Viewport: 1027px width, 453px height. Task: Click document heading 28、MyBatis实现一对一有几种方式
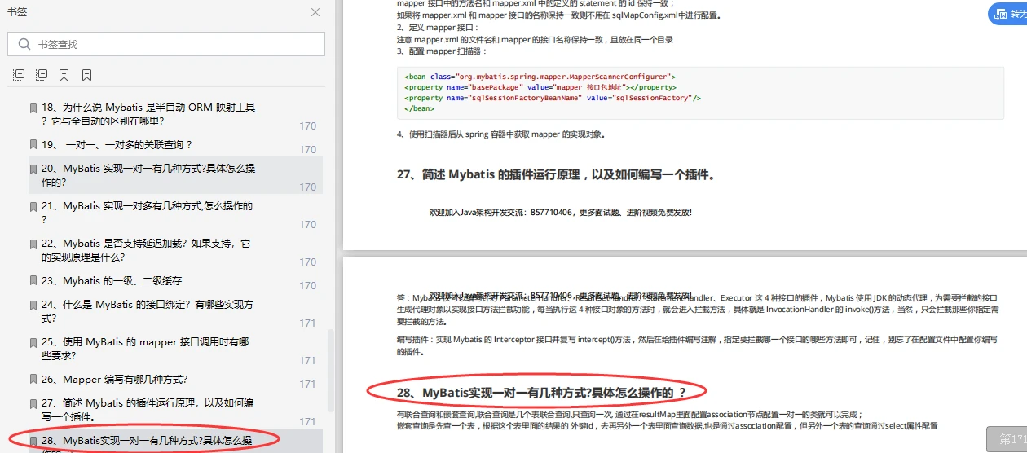(541, 393)
